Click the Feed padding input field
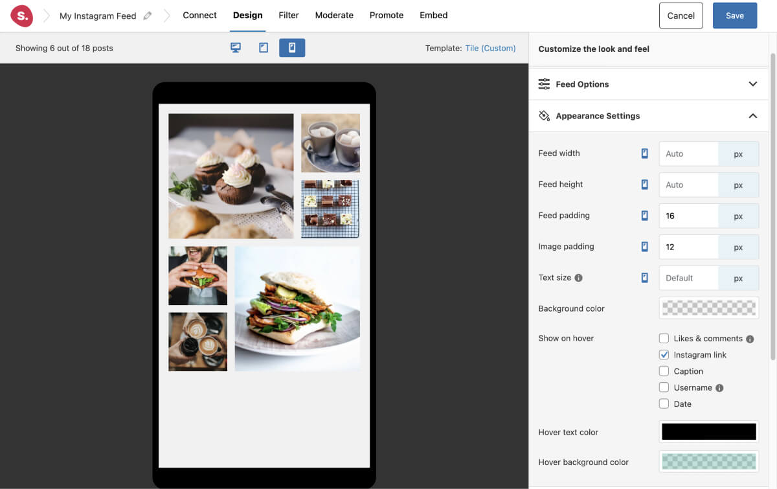This screenshot has height=489, width=777. pyautogui.click(x=688, y=216)
